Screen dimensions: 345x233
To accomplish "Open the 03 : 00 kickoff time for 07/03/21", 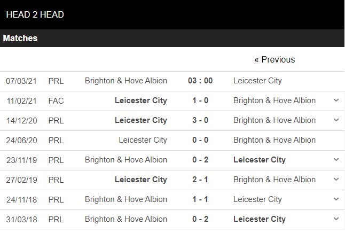I will tap(200, 81).
